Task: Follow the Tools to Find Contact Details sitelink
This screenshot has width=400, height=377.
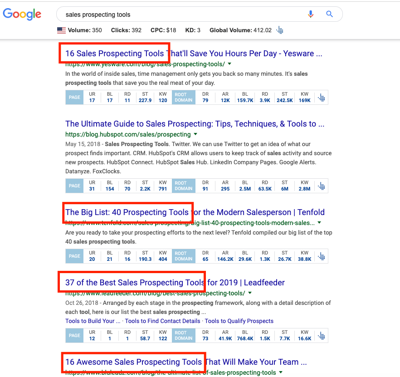Action: [162, 321]
